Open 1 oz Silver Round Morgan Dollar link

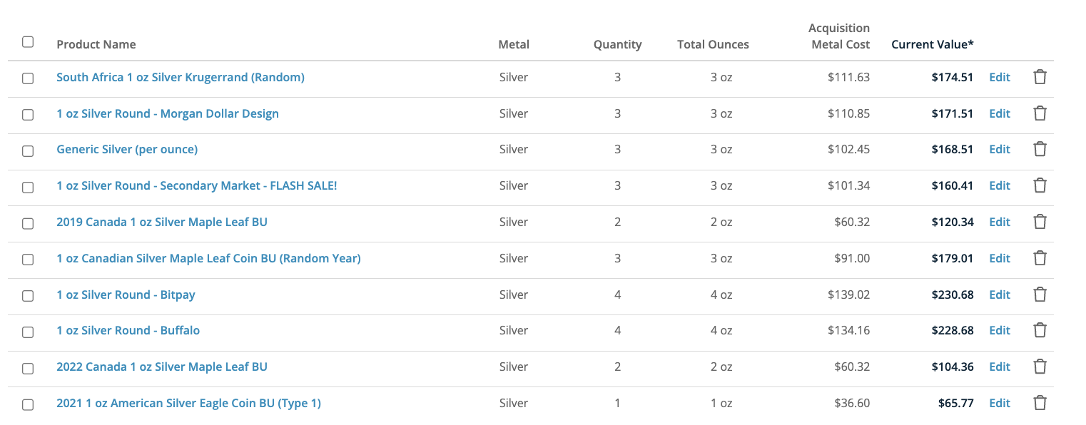click(x=168, y=113)
